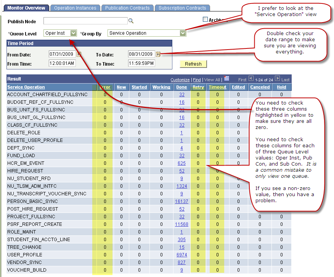Click the From Date field
Screen dimensions: 334x277
click(62, 54)
